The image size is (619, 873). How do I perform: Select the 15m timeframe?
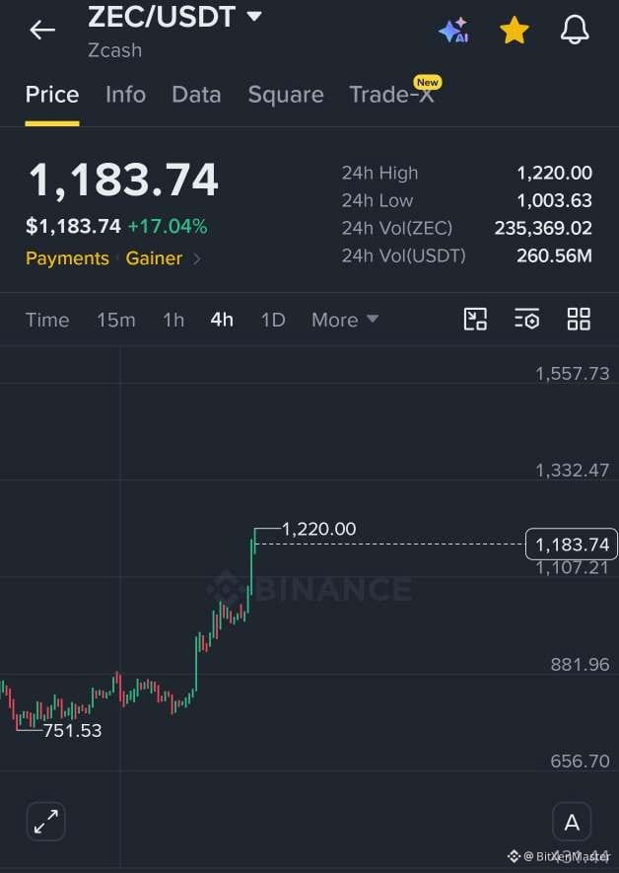[x=115, y=321]
